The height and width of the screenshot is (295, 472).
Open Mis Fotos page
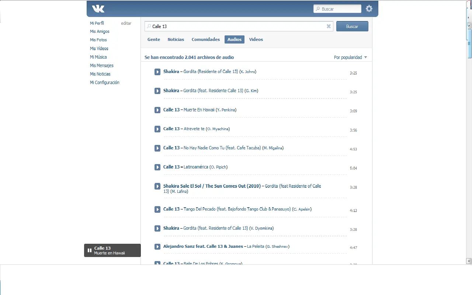[x=98, y=40]
